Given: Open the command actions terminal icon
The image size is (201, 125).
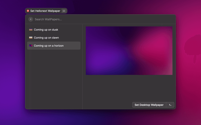Looking at the screenshot, I should [170, 105].
